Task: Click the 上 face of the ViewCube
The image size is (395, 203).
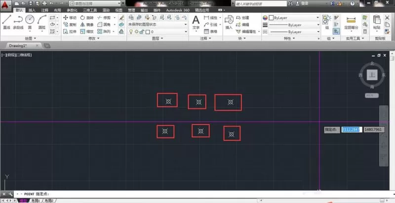Action: click(372, 74)
